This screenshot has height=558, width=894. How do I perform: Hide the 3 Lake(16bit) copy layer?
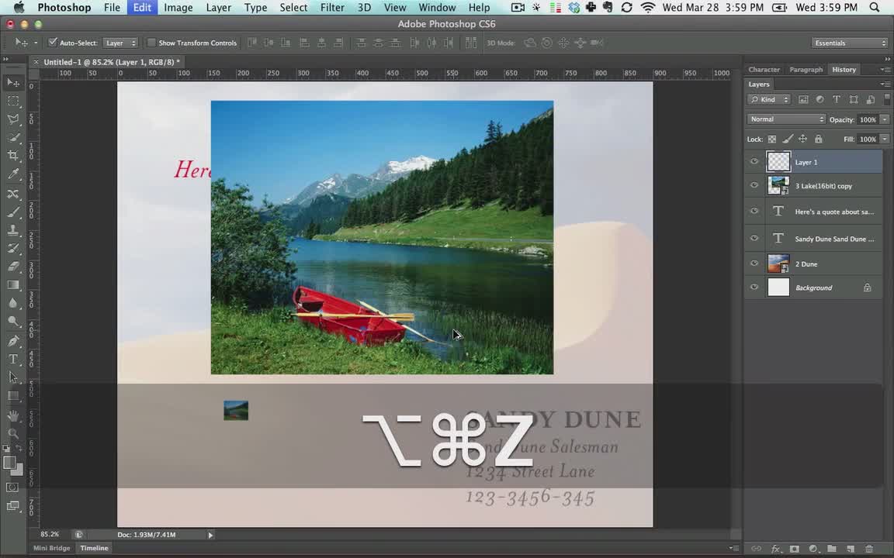tap(754, 186)
